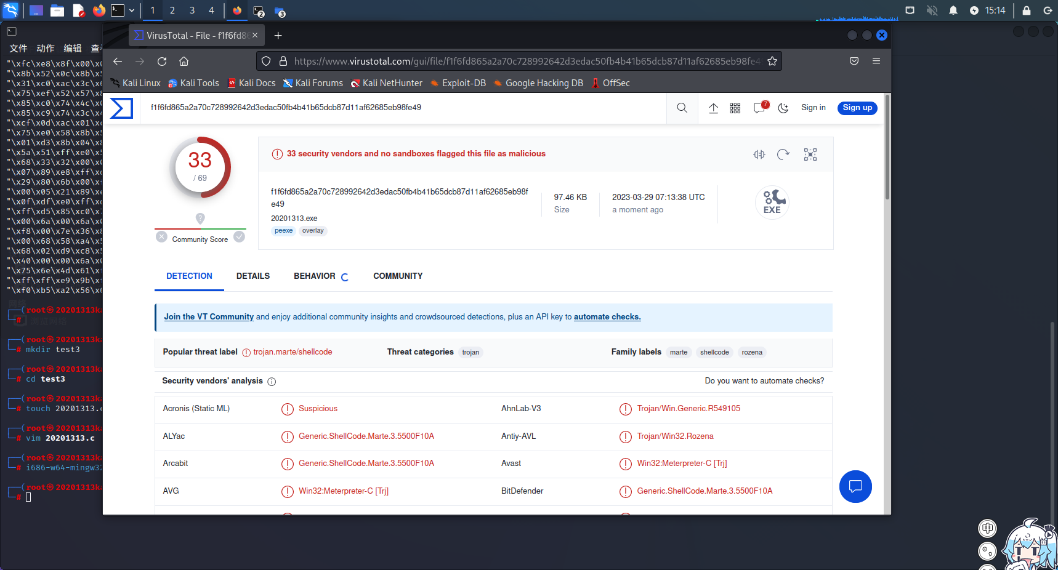
Task: Show the file manager windows group in the taskbar
Action: pyautogui.click(x=280, y=11)
